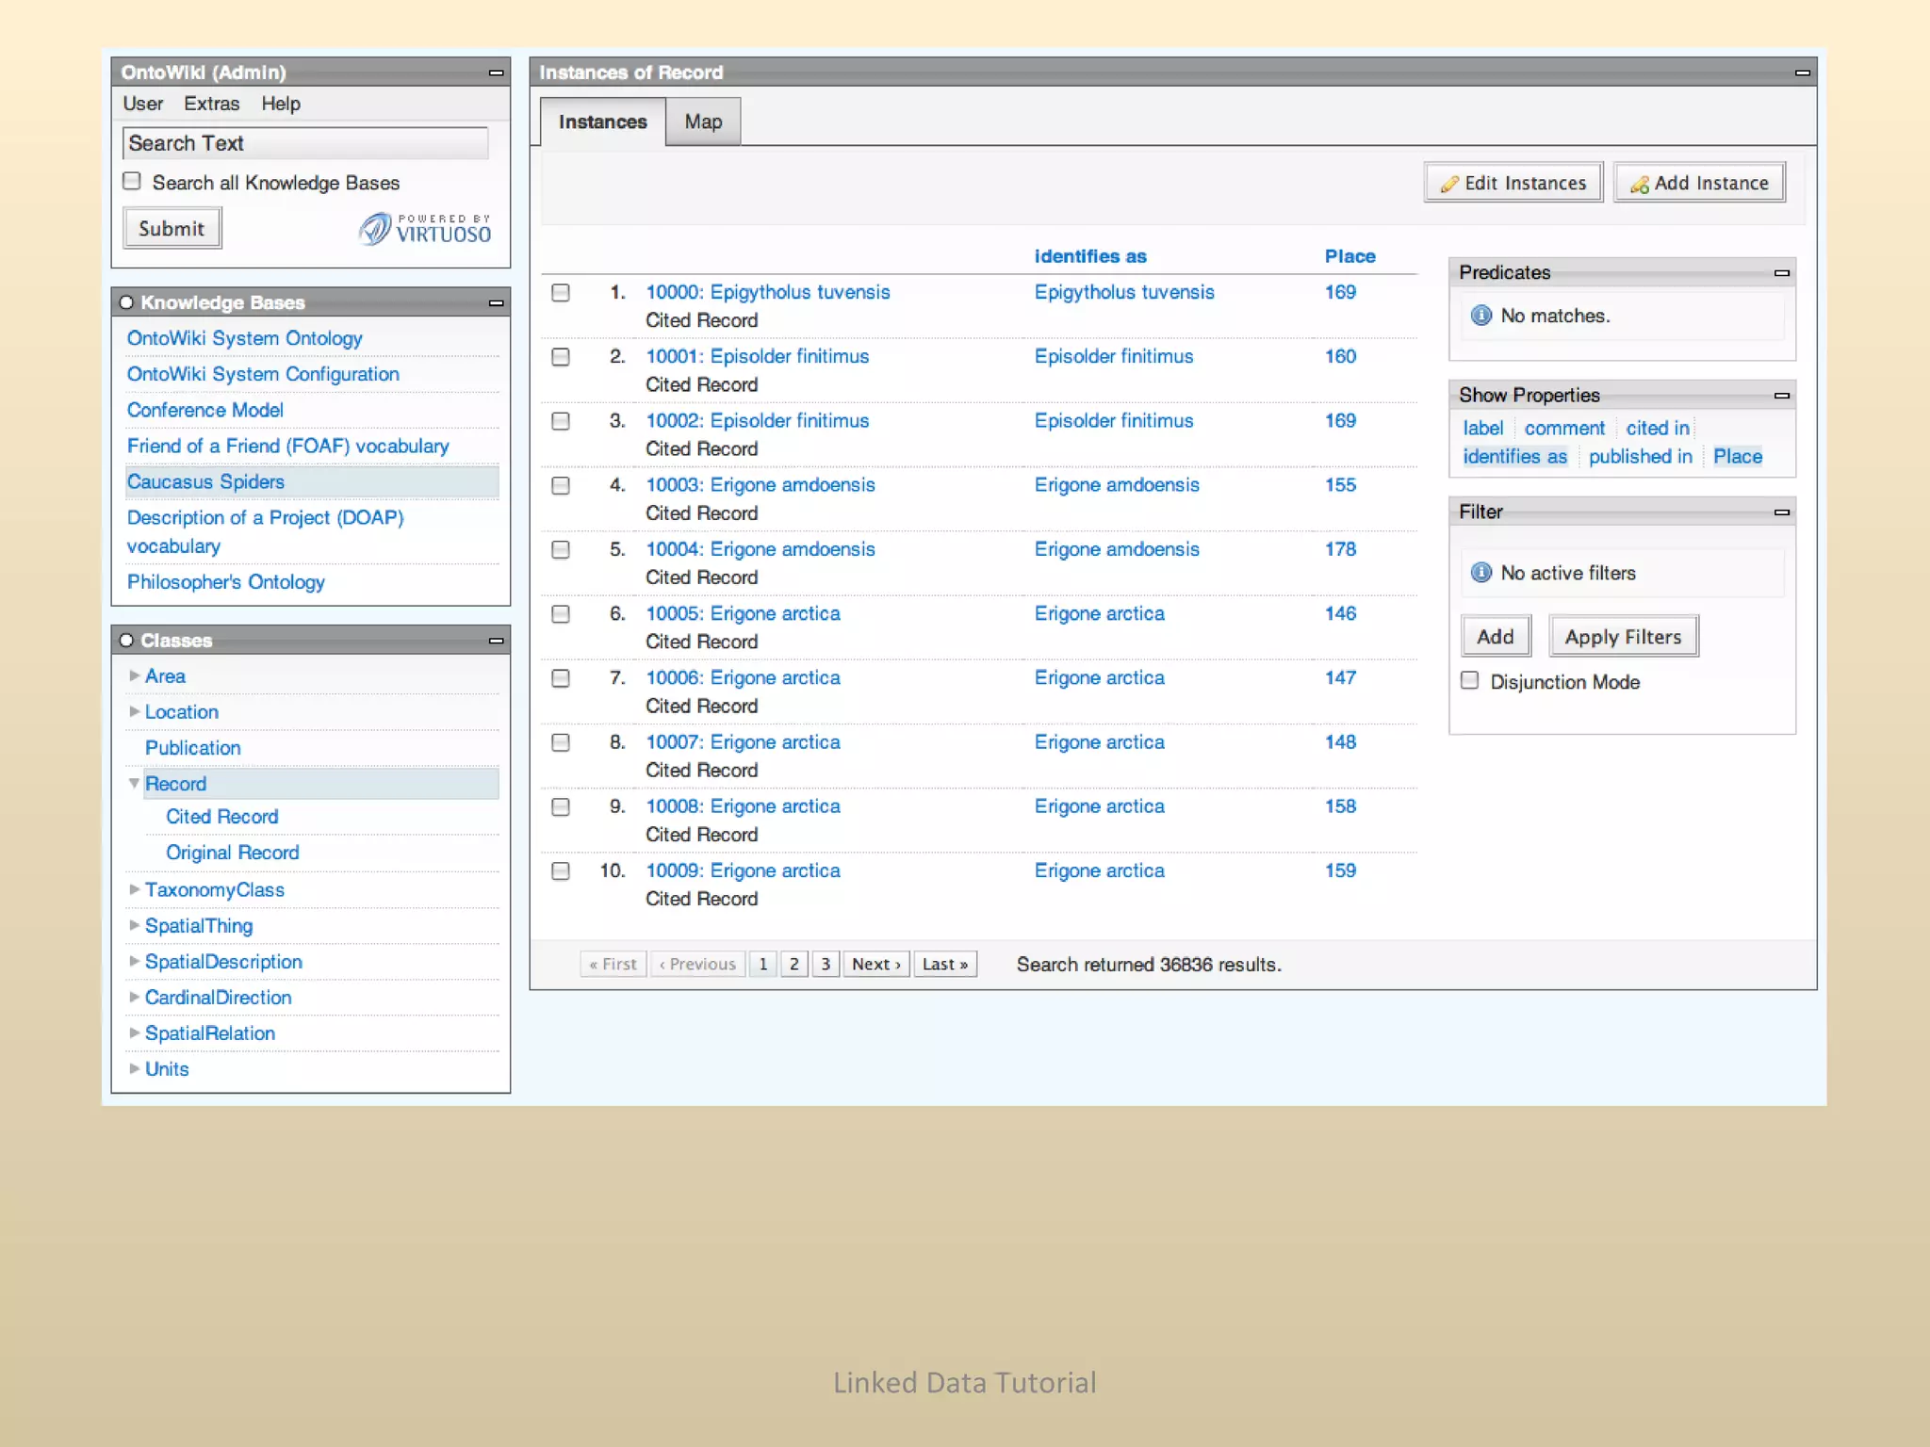
Task: Go to the Next results page
Action: coord(875,964)
